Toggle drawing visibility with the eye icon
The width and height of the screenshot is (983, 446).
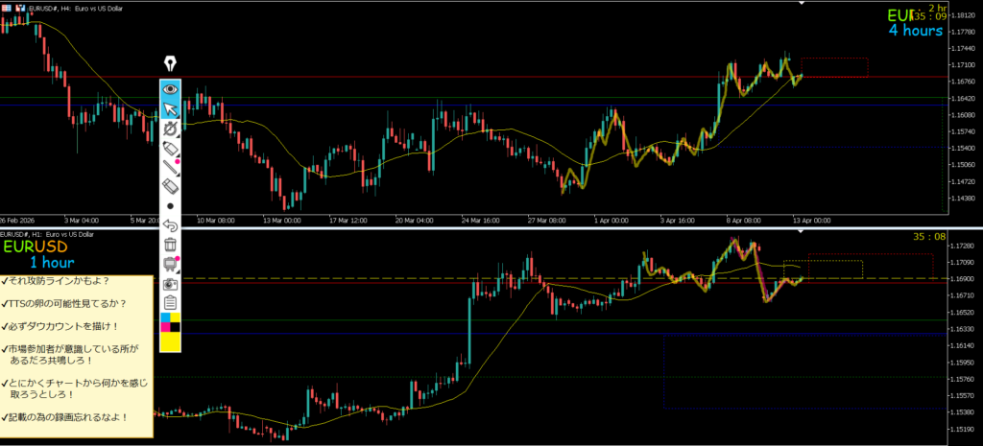170,88
